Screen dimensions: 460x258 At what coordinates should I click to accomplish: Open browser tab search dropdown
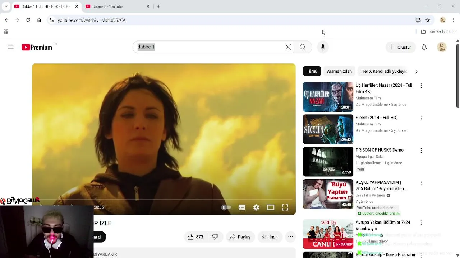point(6,6)
